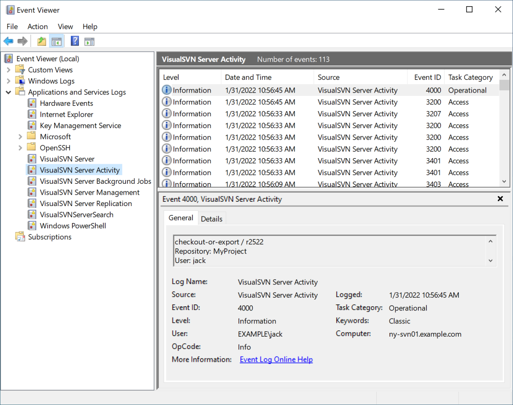Click the Internet Explorer log icon
The width and height of the screenshot is (513, 405).
pos(32,114)
